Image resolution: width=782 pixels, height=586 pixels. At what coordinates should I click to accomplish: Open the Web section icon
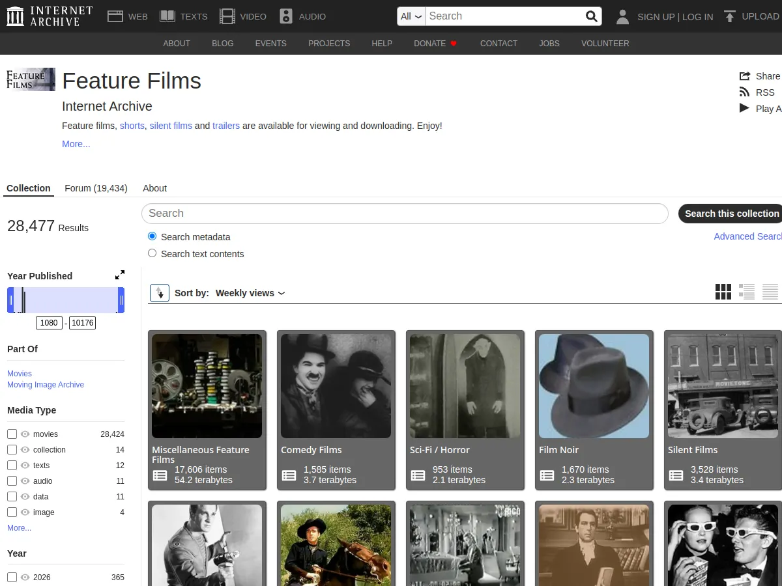[x=115, y=16]
